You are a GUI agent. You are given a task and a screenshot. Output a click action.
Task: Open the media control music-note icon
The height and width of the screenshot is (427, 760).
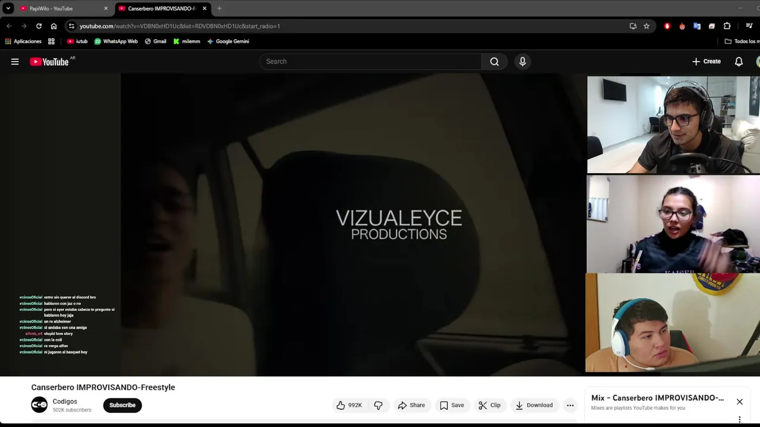(749, 26)
